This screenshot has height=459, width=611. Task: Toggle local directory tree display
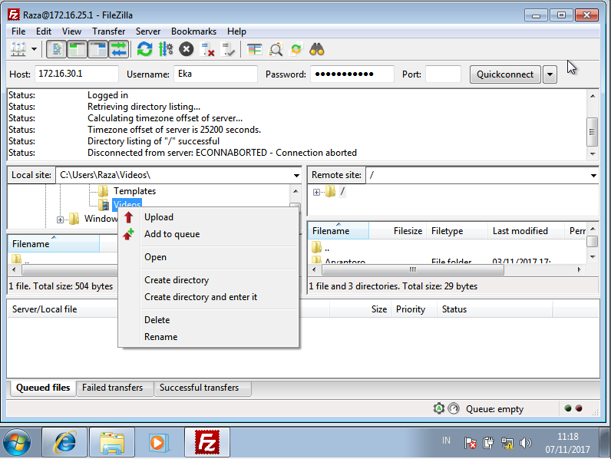[77, 49]
